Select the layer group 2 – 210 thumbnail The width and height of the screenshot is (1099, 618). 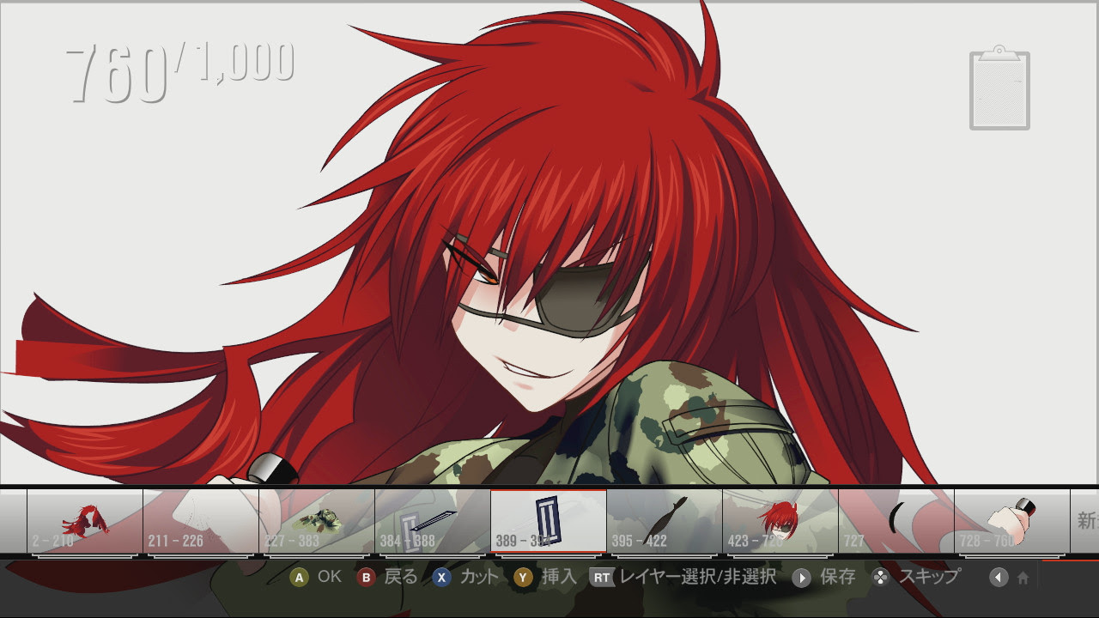85,521
